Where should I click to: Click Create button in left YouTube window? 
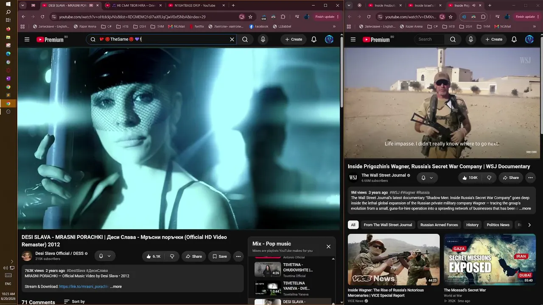pyautogui.click(x=294, y=39)
